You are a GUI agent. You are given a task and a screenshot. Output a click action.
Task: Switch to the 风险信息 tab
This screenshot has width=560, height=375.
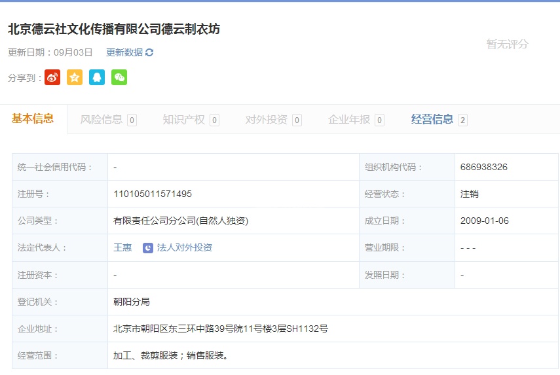[102, 120]
